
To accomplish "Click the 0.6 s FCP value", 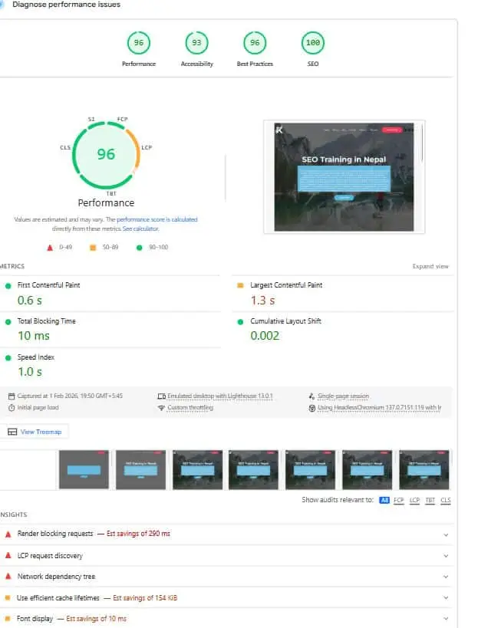I will pos(30,301).
